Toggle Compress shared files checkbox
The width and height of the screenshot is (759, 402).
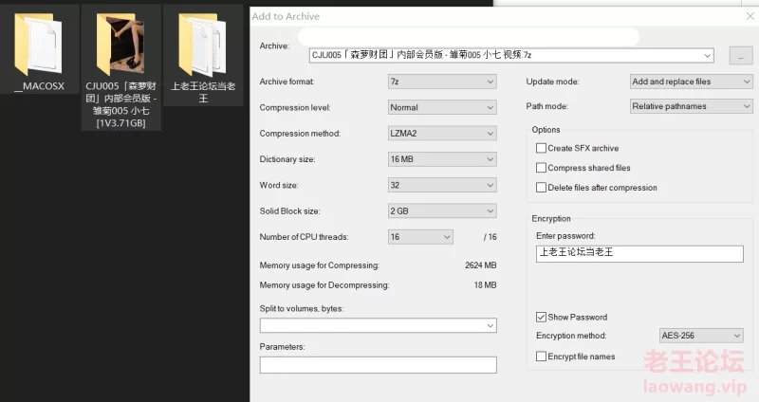pyautogui.click(x=542, y=168)
